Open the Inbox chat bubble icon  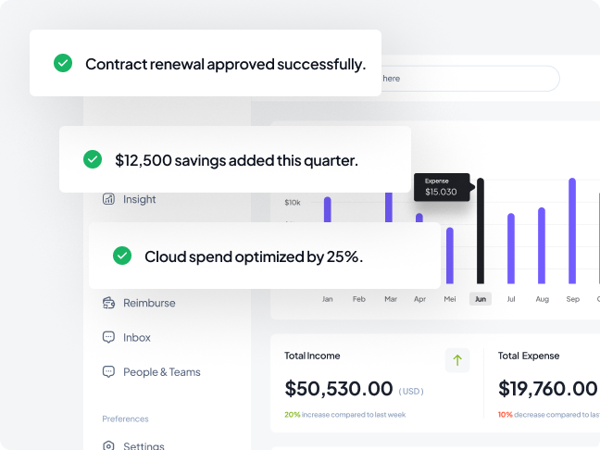108,338
